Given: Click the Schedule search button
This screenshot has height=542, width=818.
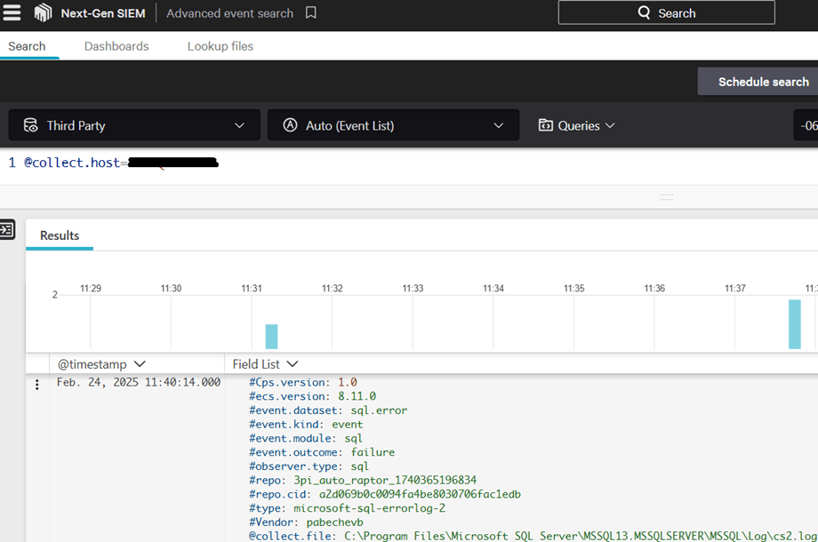Looking at the screenshot, I should (763, 82).
